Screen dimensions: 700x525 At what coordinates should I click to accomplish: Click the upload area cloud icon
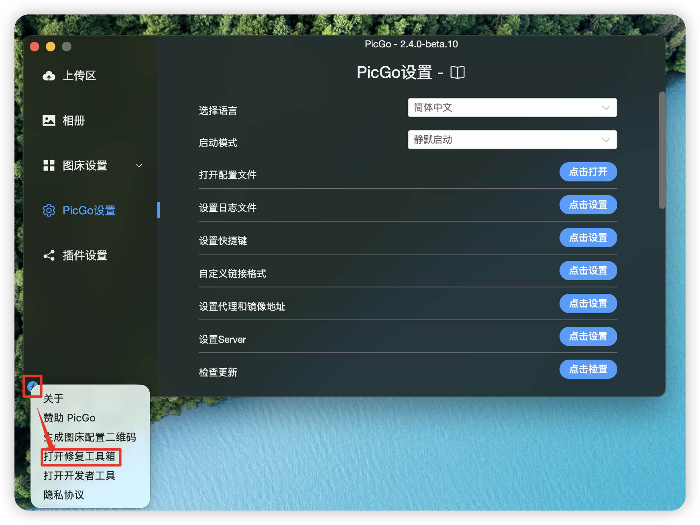[x=49, y=76]
